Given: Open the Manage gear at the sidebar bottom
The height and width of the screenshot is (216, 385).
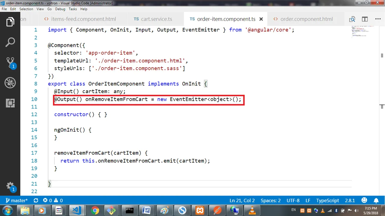Looking at the screenshot, I should [x=10, y=186].
